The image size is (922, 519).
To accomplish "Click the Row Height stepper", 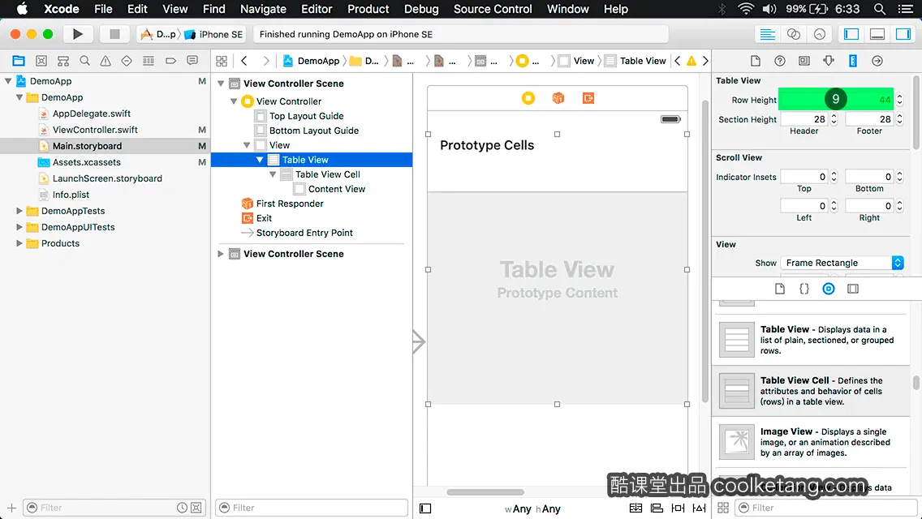I will point(899,99).
